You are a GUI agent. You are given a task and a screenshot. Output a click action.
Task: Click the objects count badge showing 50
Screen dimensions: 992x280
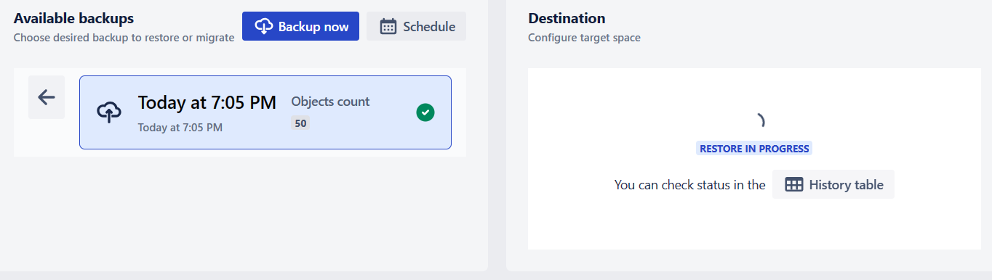(300, 123)
